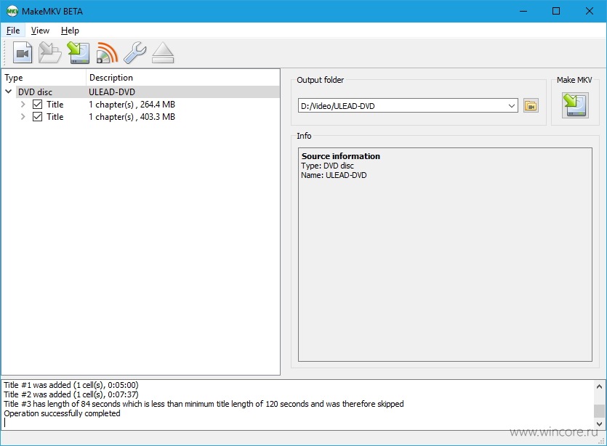
Task: Click the 'Title #1 was added' log line
Action: (71, 385)
